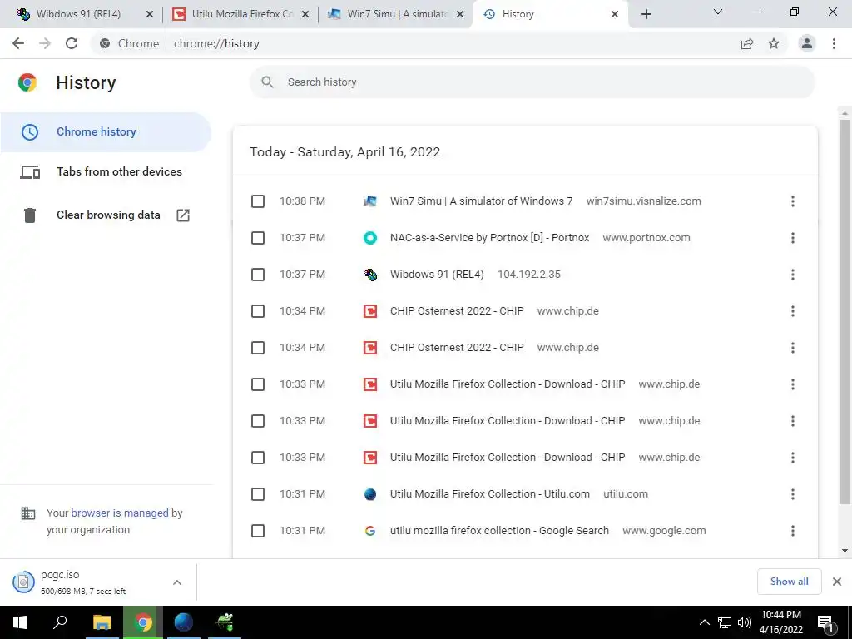Open the profile avatar menu
This screenshot has height=639, width=852.
tap(807, 43)
